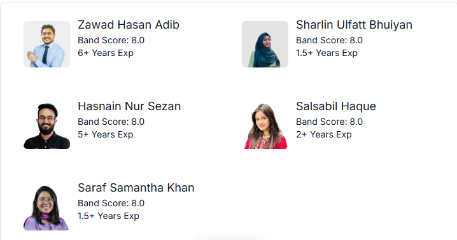Viewport: 457px width, 240px height.
Task: Click Sharlin's 1.5+ Years Exp text
Action: click(x=327, y=53)
